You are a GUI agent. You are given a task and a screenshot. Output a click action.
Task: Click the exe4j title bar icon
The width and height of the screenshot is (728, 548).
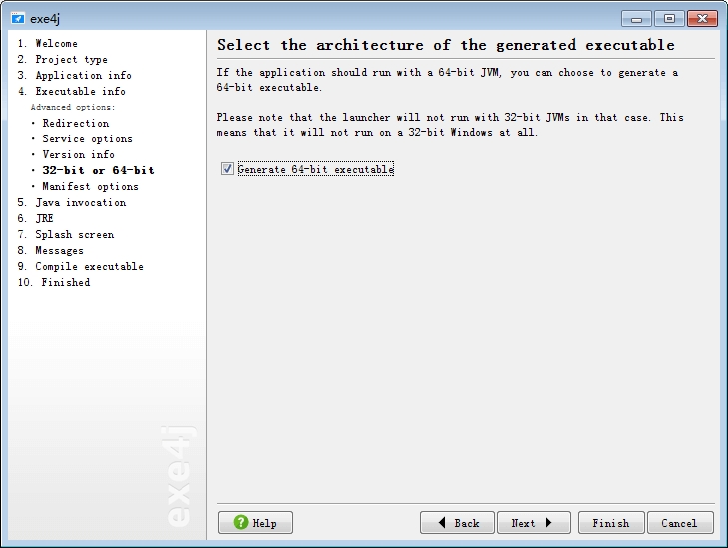[17, 19]
